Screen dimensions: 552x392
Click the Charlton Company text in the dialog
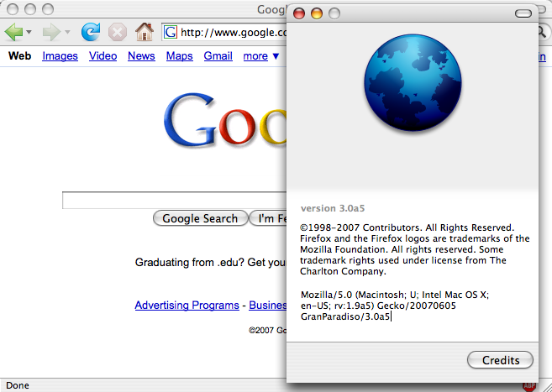click(343, 271)
